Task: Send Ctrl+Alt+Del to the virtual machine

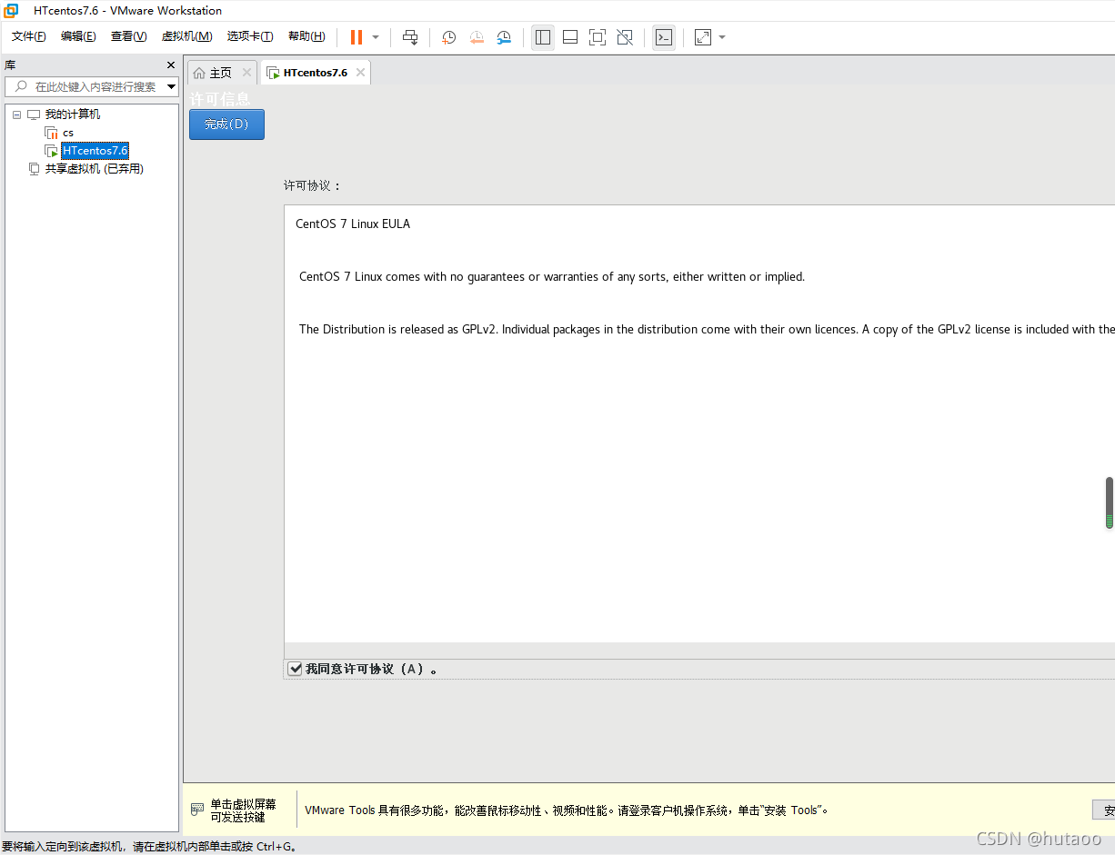Action: (410, 37)
